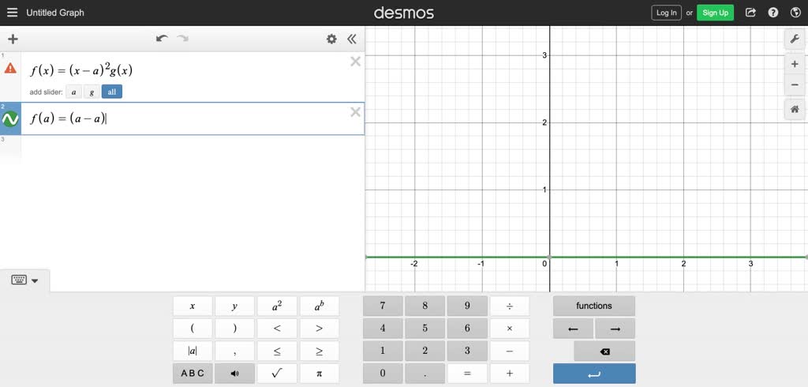
Task: Zoom in on the graph
Action: coord(795,64)
